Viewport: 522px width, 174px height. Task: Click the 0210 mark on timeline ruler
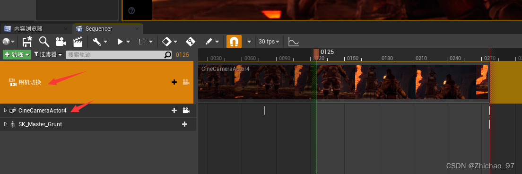point(421,59)
